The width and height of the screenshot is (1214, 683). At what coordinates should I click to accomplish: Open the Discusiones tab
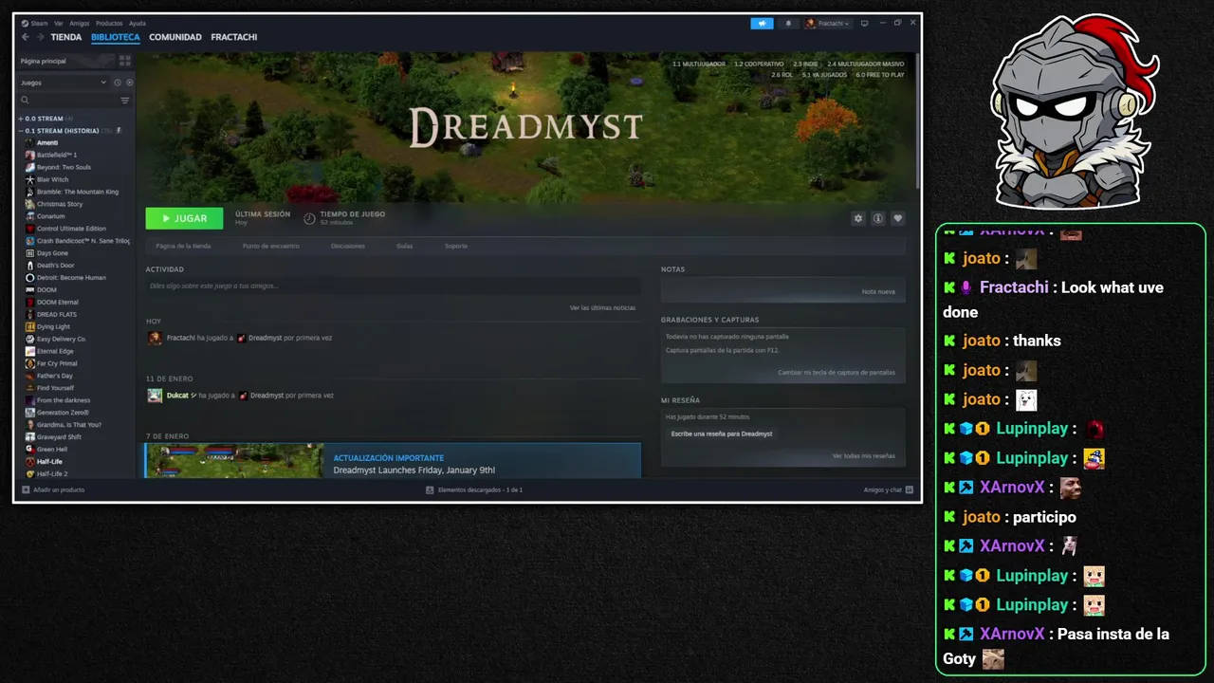(348, 246)
